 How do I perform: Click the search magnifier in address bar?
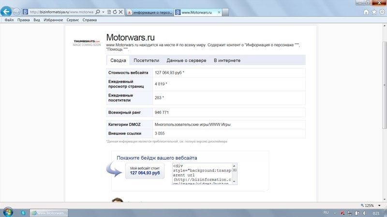coord(98,12)
